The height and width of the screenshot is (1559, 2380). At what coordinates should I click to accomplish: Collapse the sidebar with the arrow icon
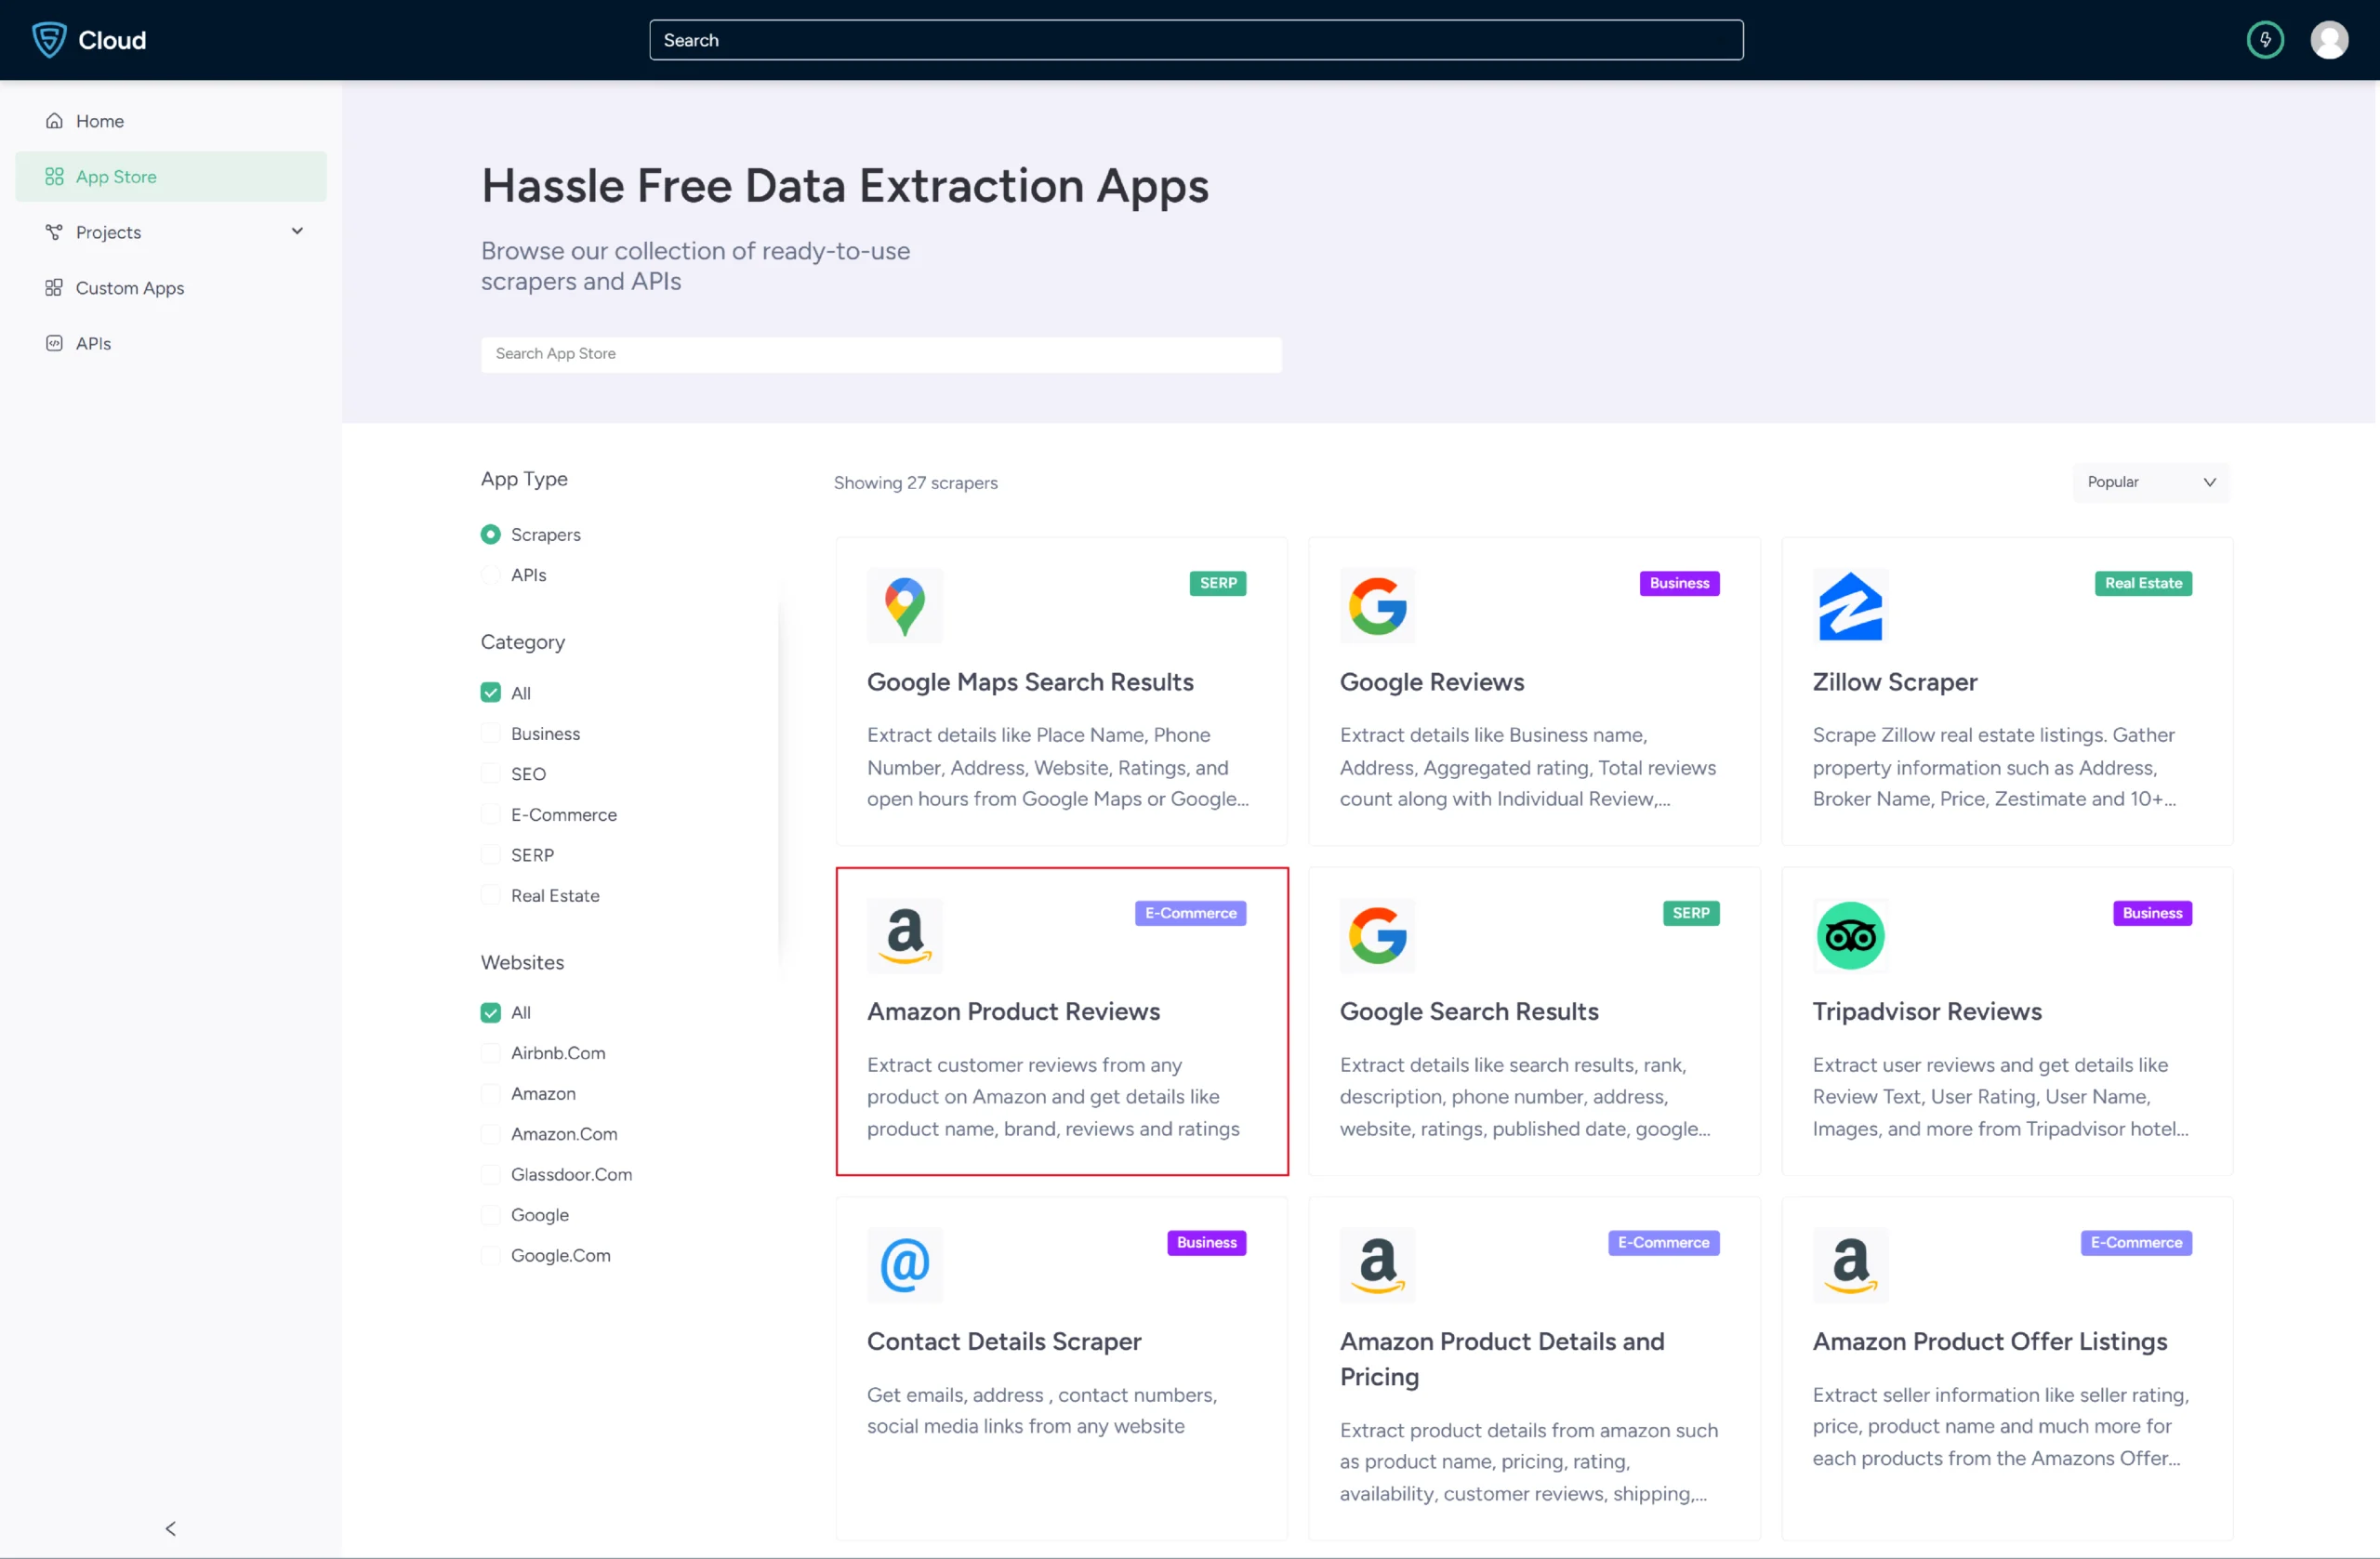[170, 1528]
